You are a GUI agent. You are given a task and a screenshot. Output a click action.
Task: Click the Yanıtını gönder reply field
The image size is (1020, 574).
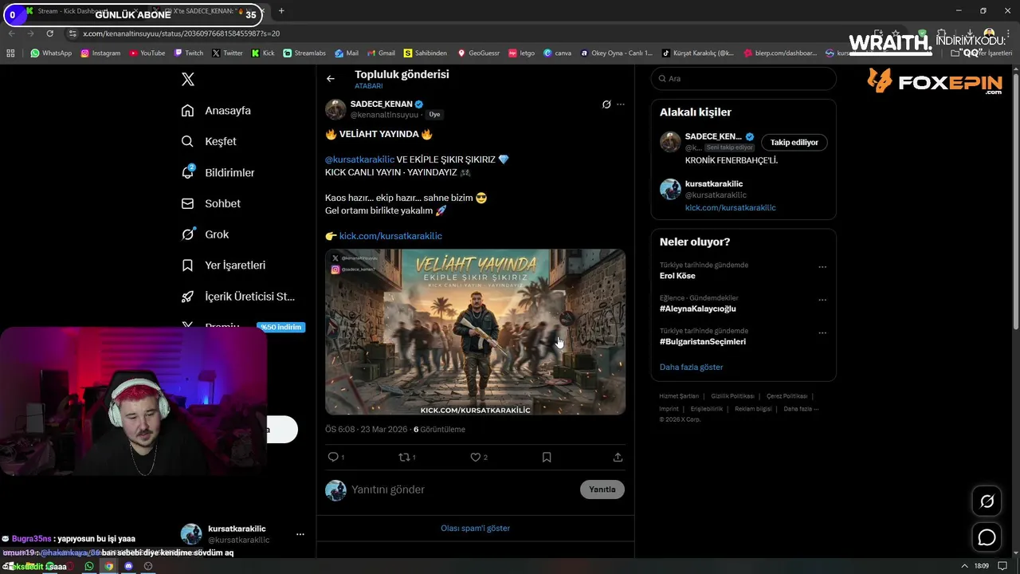[x=462, y=489]
